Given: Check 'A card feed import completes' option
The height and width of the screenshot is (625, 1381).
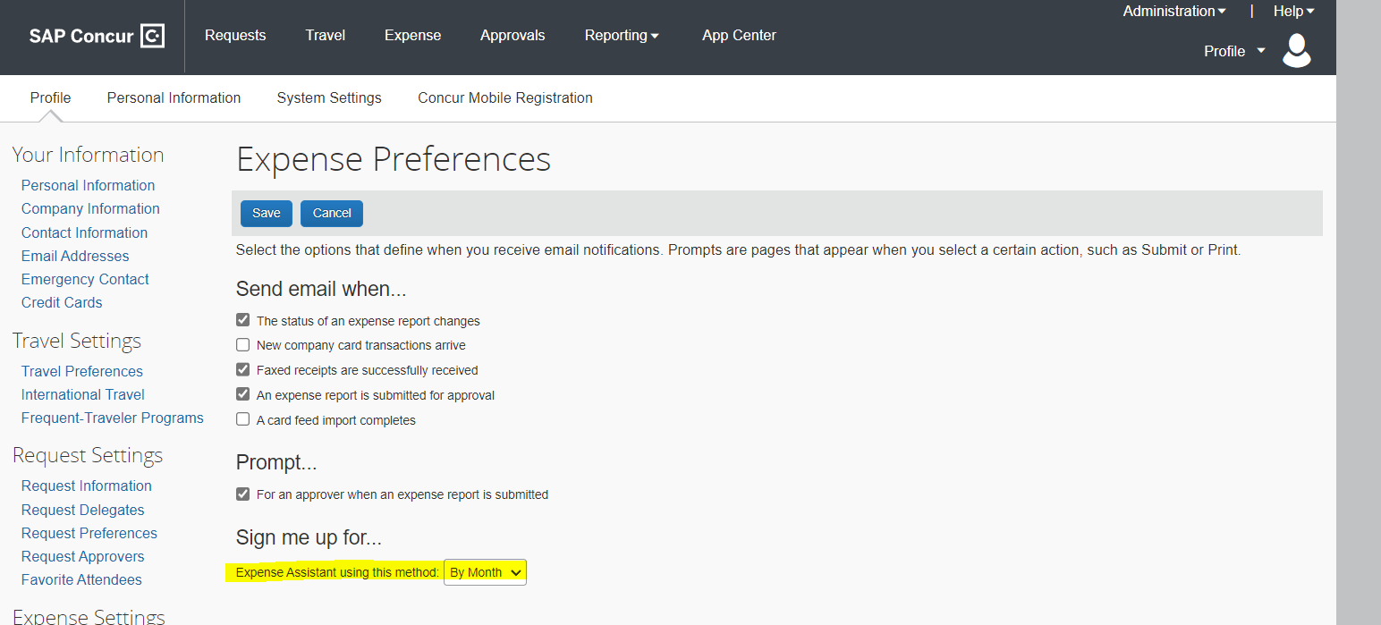Looking at the screenshot, I should click(242, 419).
